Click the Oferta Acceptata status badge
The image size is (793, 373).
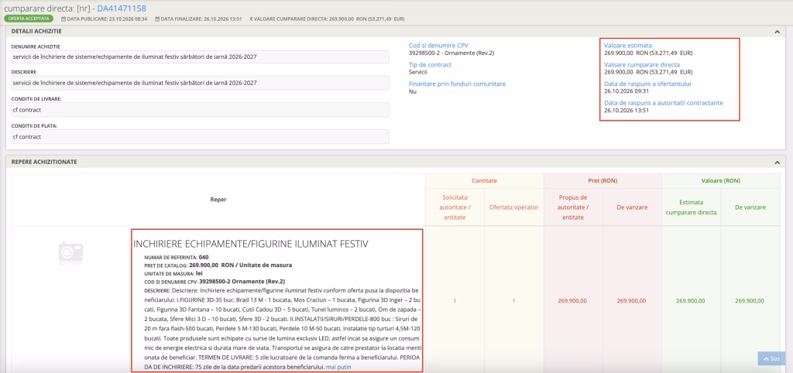coord(29,19)
